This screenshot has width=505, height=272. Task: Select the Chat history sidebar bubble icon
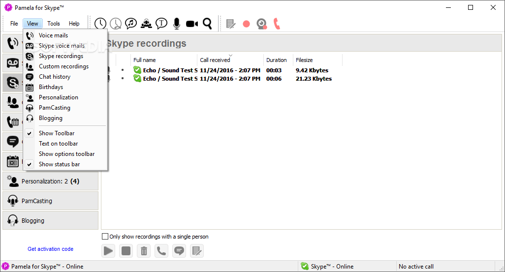pyautogui.click(x=13, y=142)
